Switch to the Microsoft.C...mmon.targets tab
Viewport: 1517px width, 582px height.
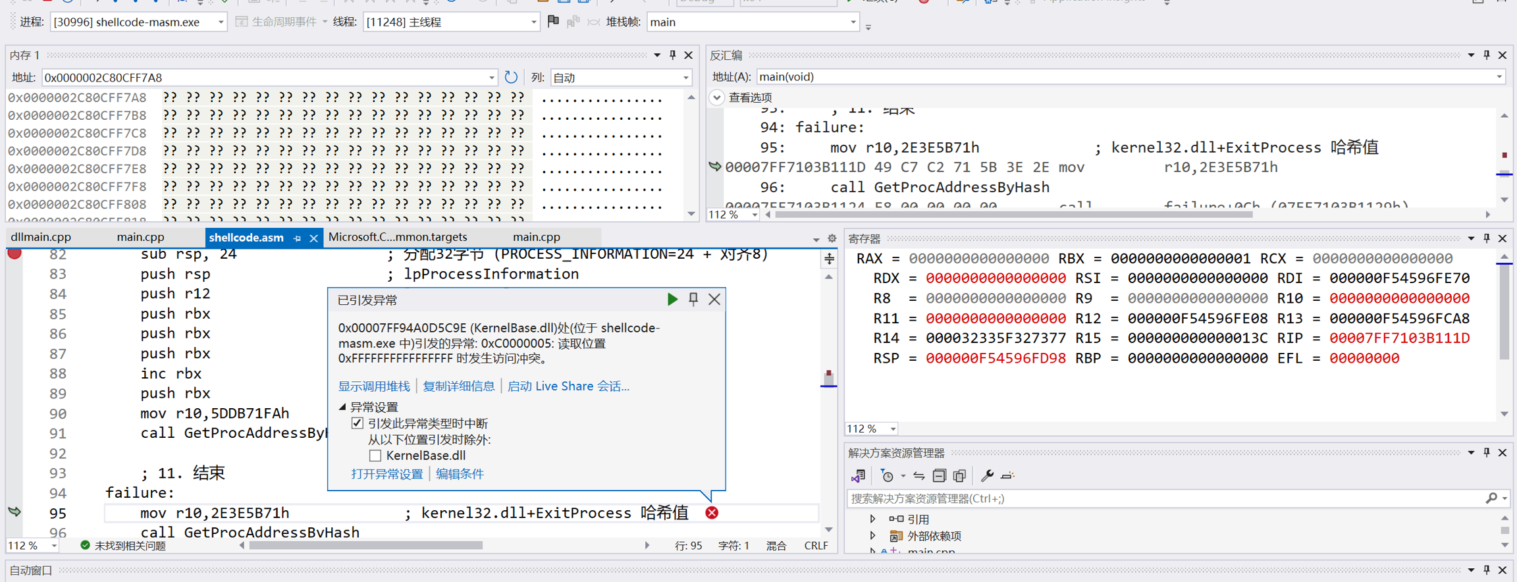[x=398, y=237]
